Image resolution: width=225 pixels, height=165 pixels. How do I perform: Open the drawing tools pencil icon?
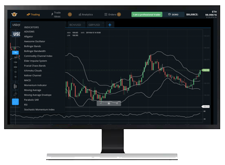click(x=15, y=94)
